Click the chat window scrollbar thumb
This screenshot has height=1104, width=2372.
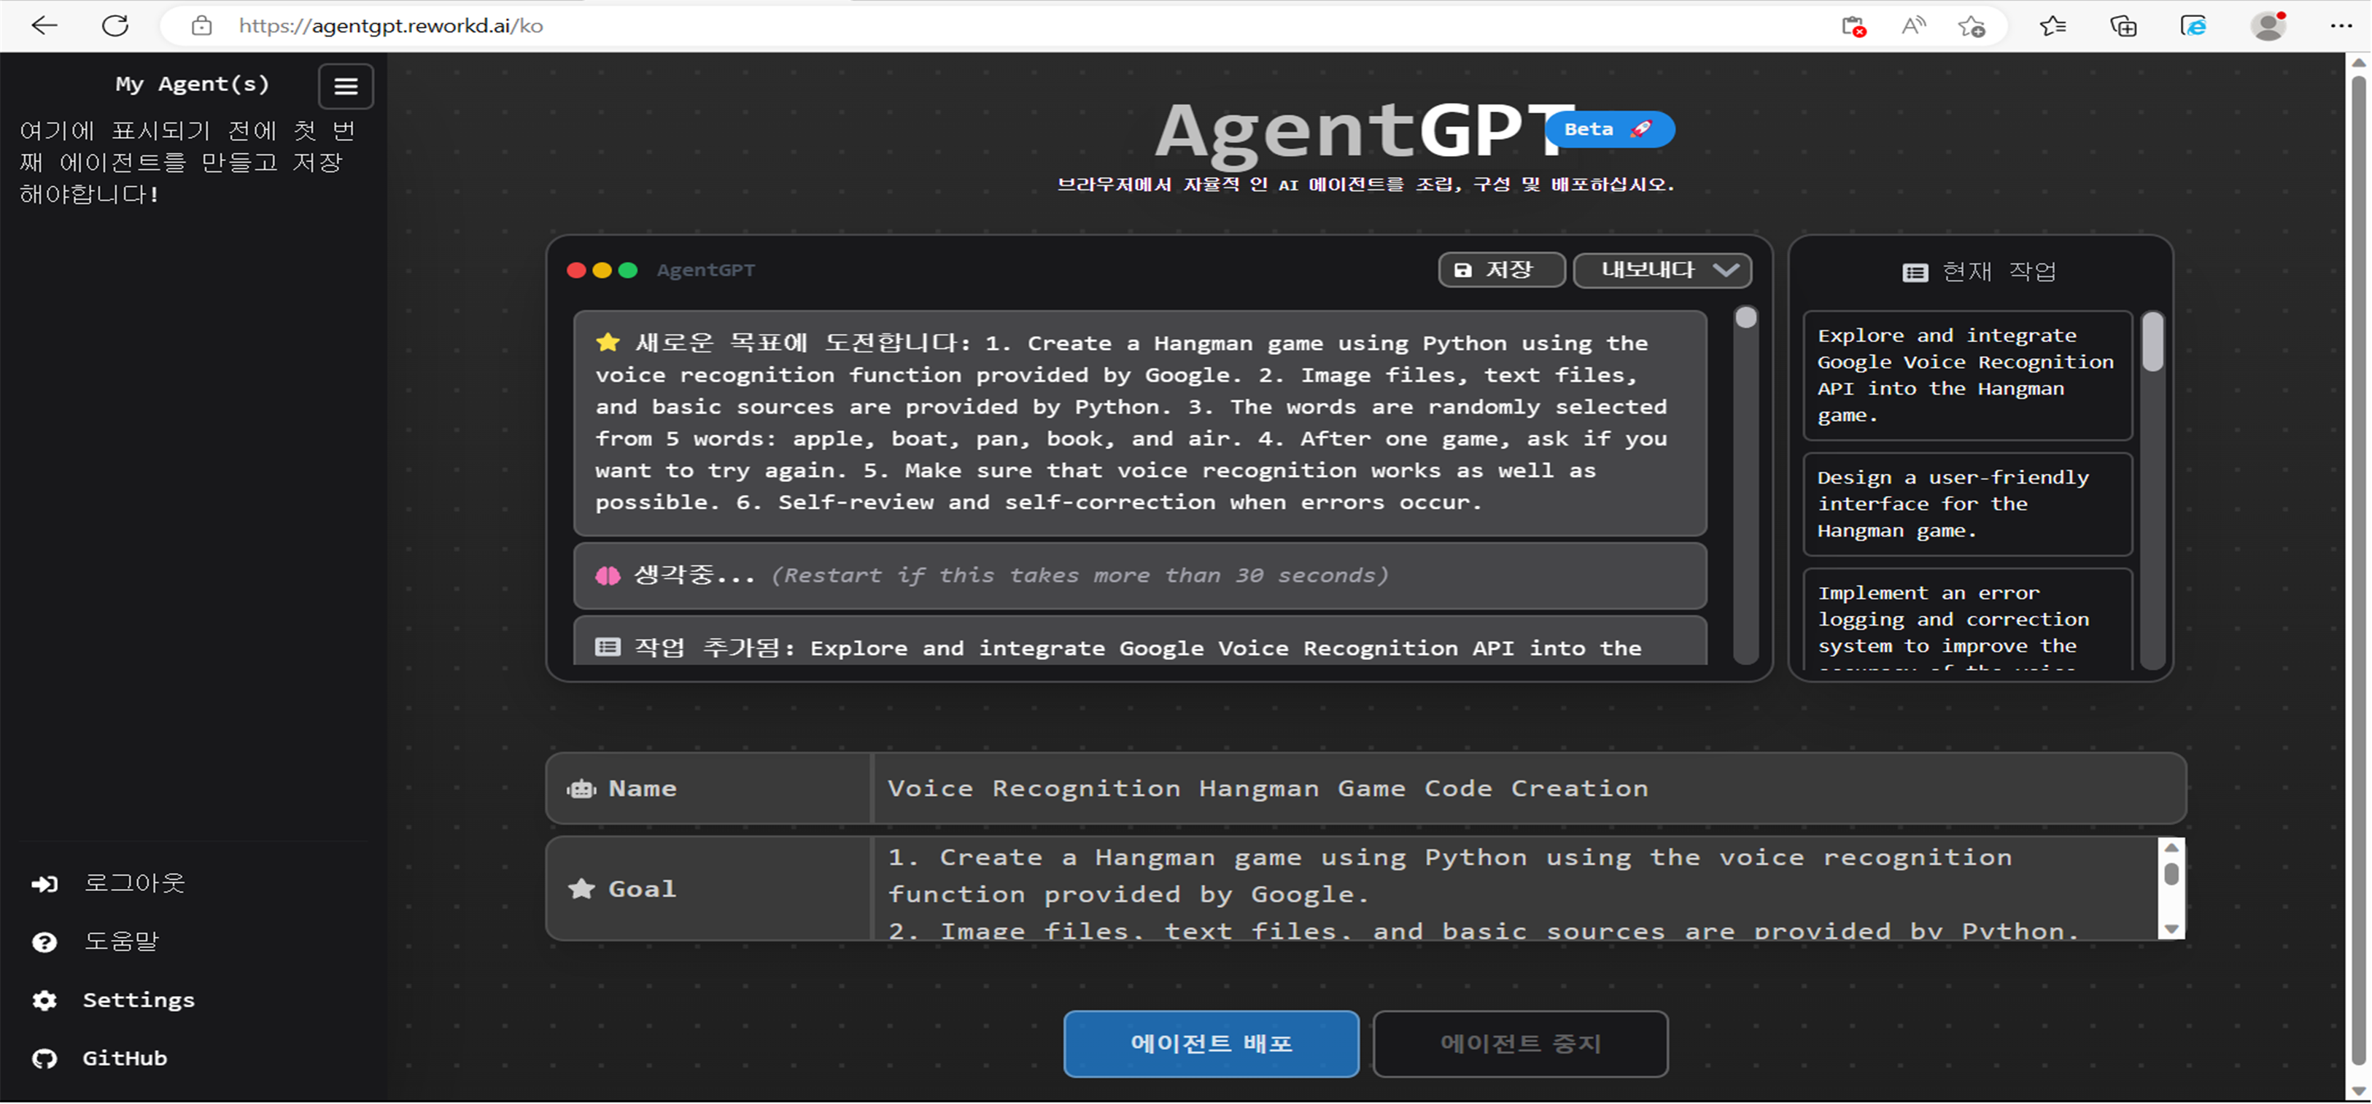click(x=1746, y=319)
